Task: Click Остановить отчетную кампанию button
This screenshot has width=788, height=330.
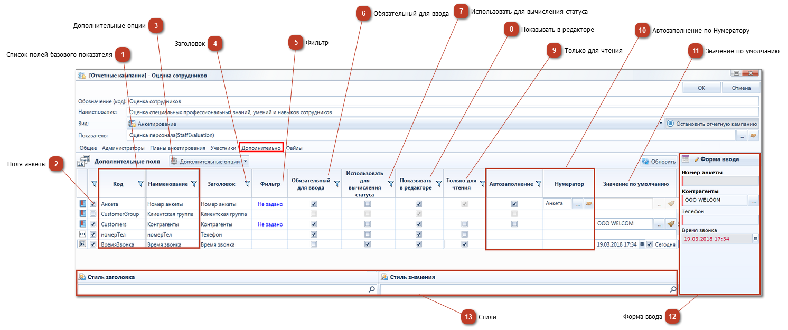Action: click(x=712, y=124)
